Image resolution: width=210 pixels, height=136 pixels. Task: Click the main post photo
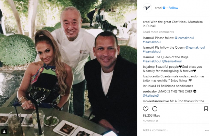click(68, 68)
